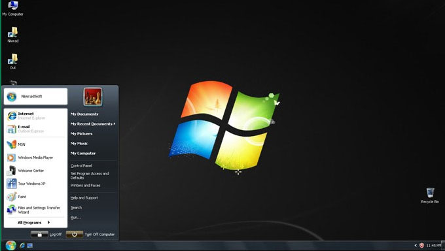Open Internet Explorer from Start menu

[36, 116]
